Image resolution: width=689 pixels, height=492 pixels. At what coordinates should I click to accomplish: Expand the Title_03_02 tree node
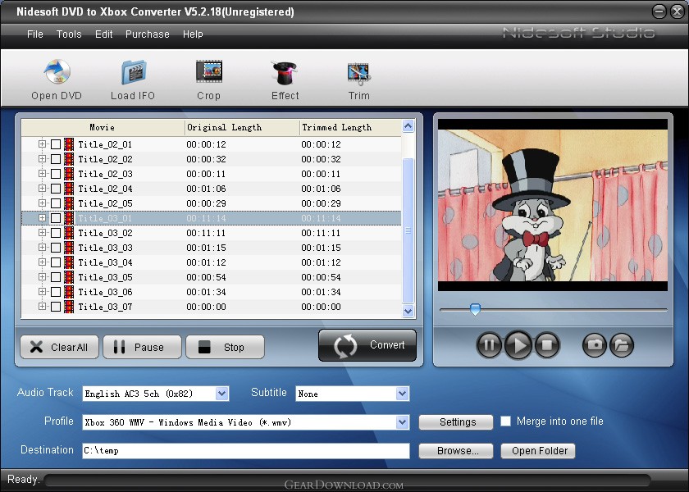[x=42, y=232]
